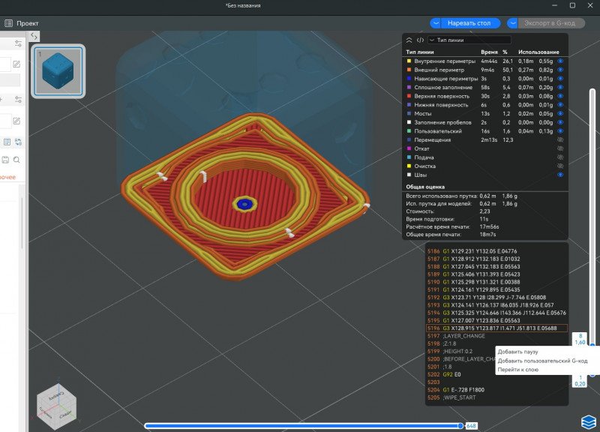Click the magnifier search icon in left panel
600x432 pixels.
pos(16,160)
